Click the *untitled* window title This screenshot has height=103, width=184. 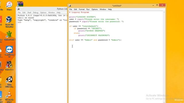click(117, 6)
